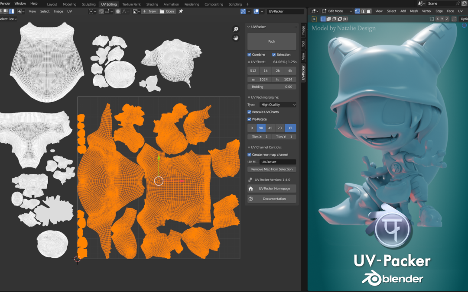Image resolution: width=468 pixels, height=292 pixels.
Task: Click the Pack button
Action: (x=272, y=42)
